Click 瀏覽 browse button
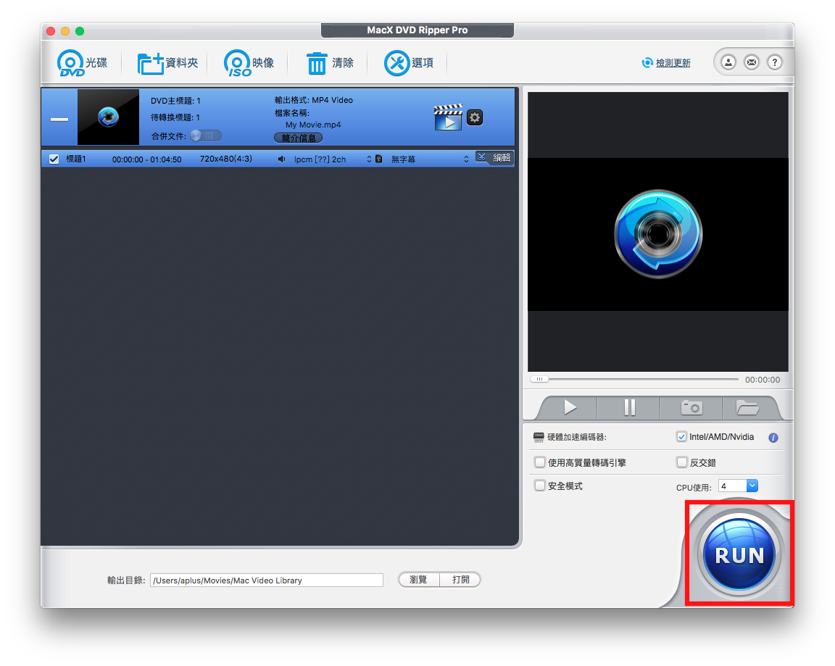 418,579
